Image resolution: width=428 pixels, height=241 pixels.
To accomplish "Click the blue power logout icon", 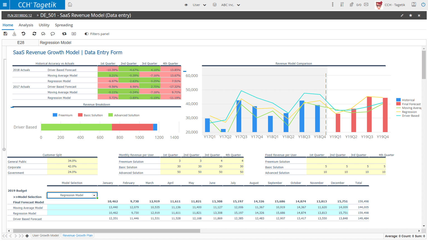I will [423, 4].
